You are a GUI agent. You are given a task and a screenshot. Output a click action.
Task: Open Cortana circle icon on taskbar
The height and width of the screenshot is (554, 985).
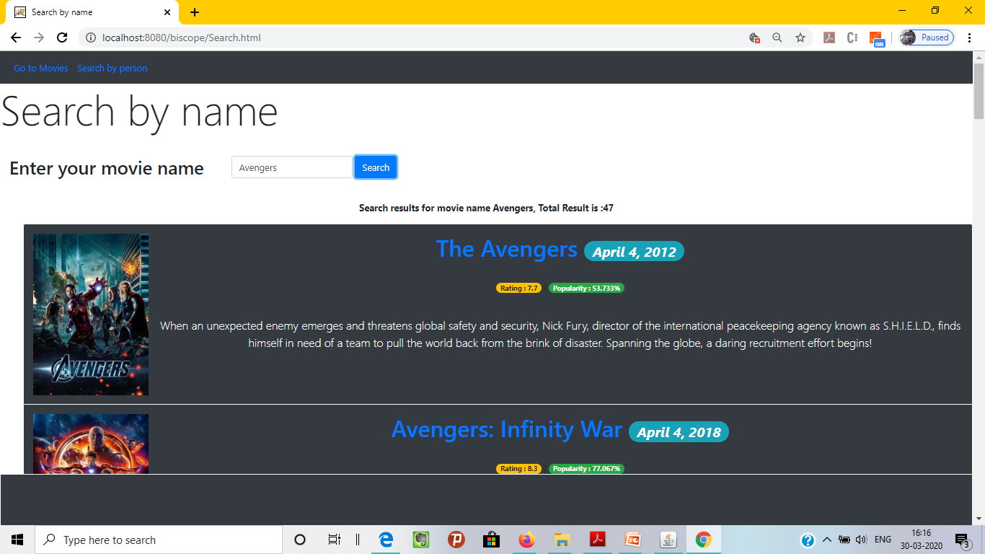pyautogui.click(x=300, y=540)
